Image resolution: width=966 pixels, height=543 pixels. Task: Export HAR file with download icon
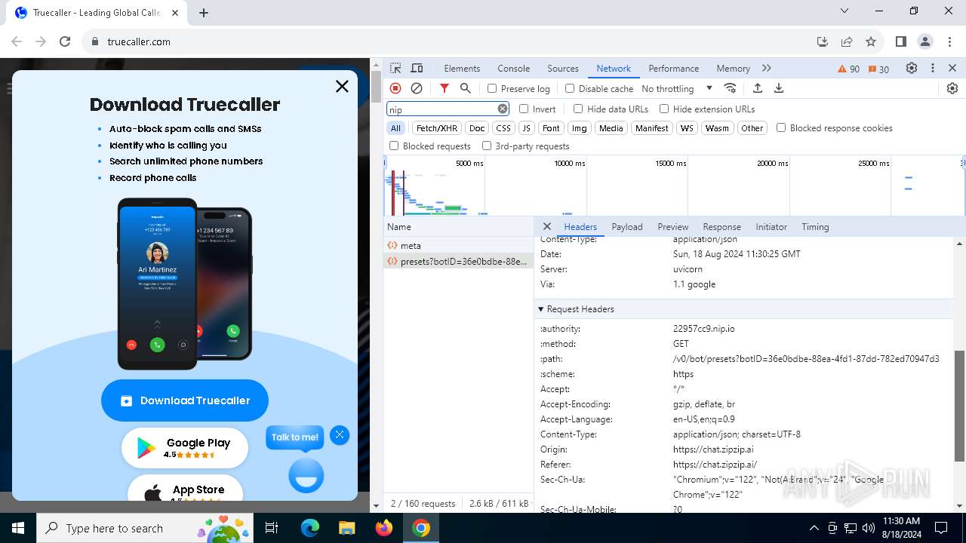click(779, 88)
